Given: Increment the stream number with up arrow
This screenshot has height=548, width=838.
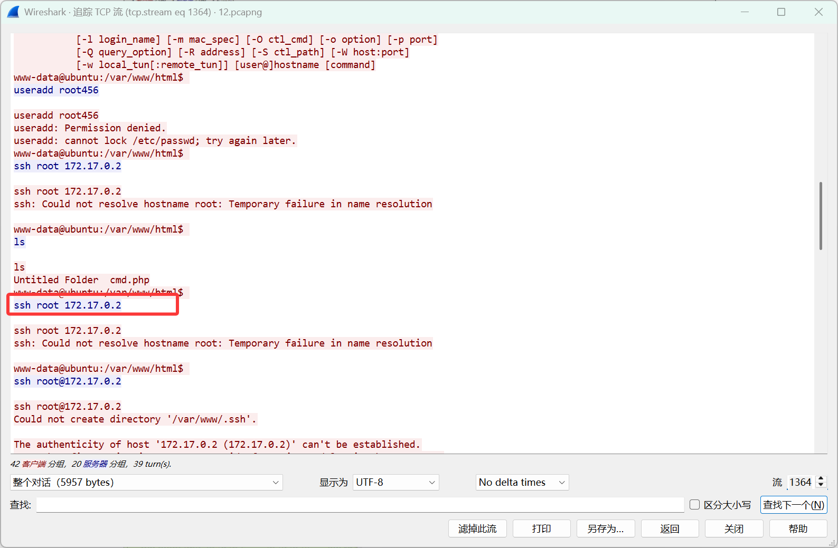Looking at the screenshot, I should (821, 479).
